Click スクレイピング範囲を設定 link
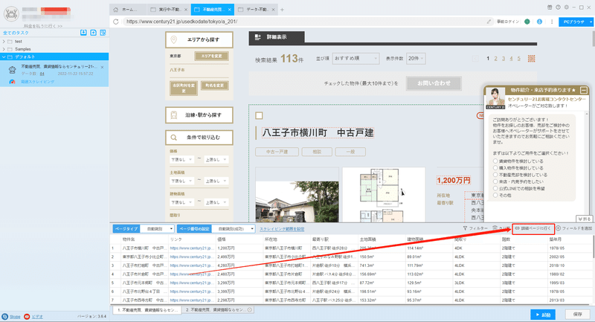Image resolution: width=595 pixels, height=322 pixels. pyautogui.click(x=282, y=229)
